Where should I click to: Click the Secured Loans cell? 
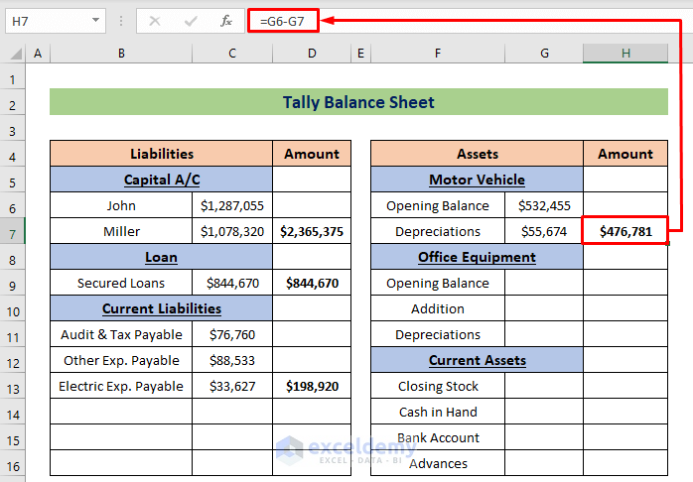pyautogui.click(x=121, y=283)
